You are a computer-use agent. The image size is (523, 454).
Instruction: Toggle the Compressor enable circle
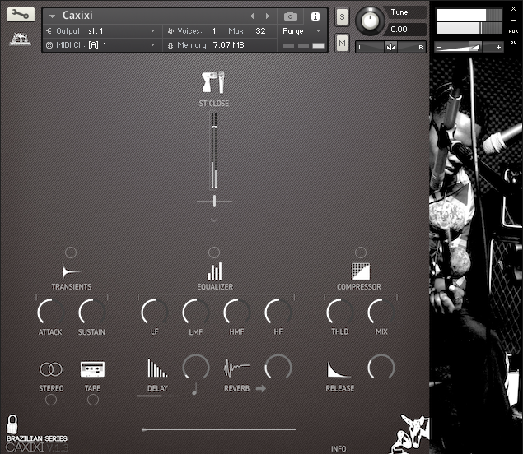pyautogui.click(x=360, y=252)
